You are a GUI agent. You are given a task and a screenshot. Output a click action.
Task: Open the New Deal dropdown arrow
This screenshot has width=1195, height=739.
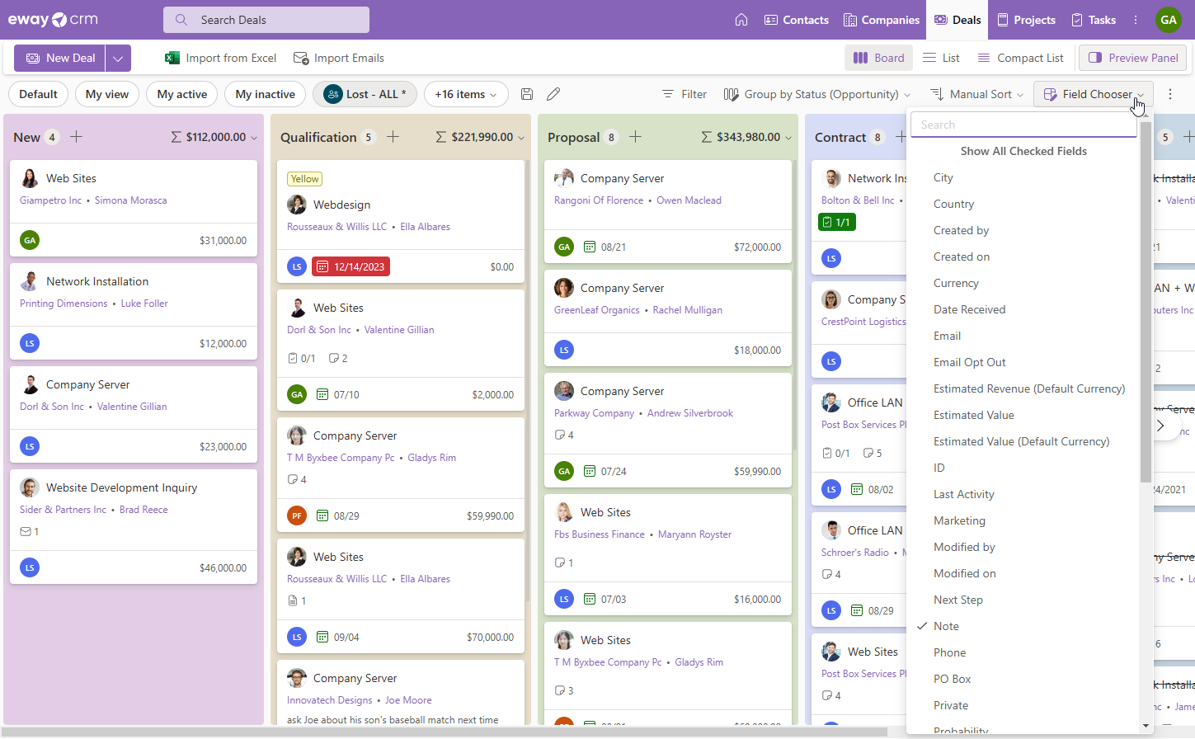(x=118, y=58)
